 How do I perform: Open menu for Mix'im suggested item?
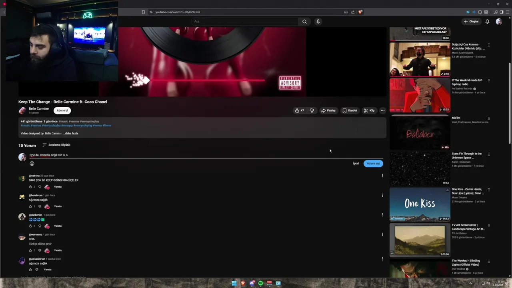pos(489,118)
